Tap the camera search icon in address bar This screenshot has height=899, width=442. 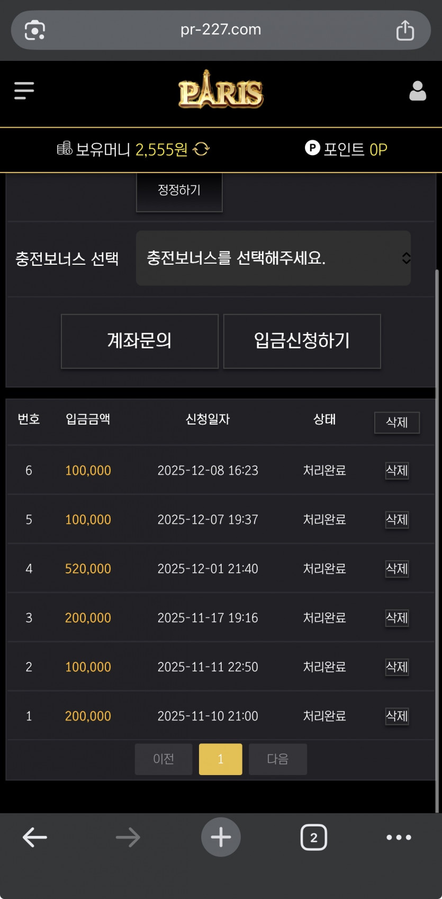35,30
